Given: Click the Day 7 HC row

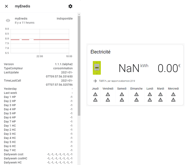Looking at the screenshot, I should pyautogui.click(x=38, y=150).
